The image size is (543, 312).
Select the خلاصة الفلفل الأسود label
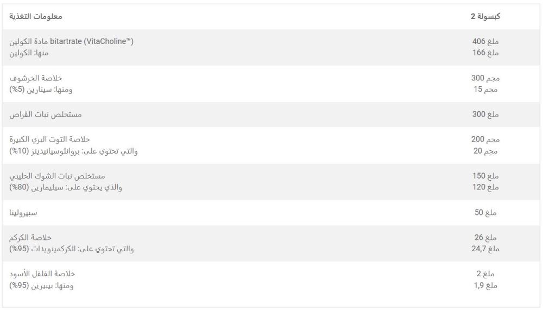[42, 274]
